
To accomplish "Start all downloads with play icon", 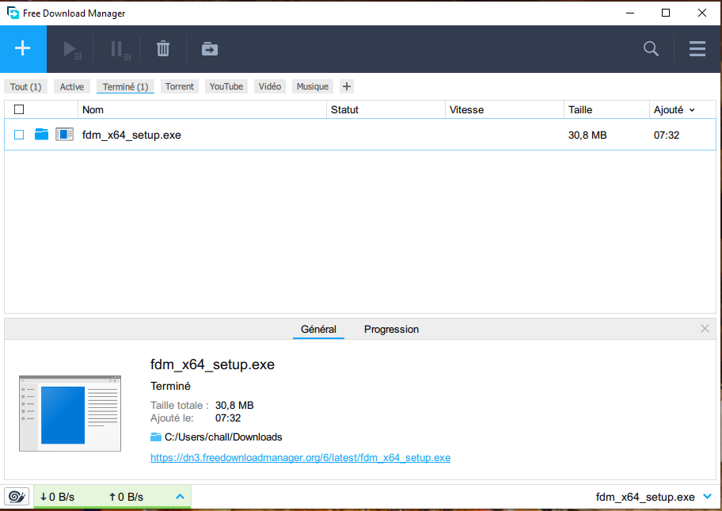I will tap(72, 49).
